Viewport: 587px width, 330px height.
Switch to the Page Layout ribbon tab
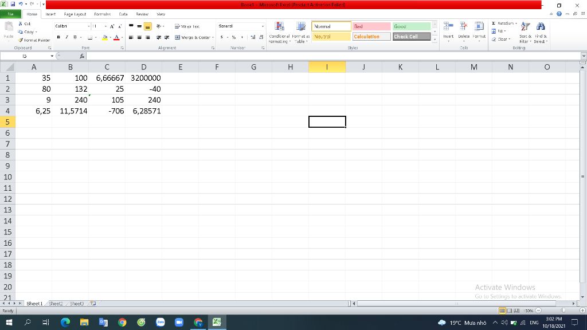(x=75, y=14)
